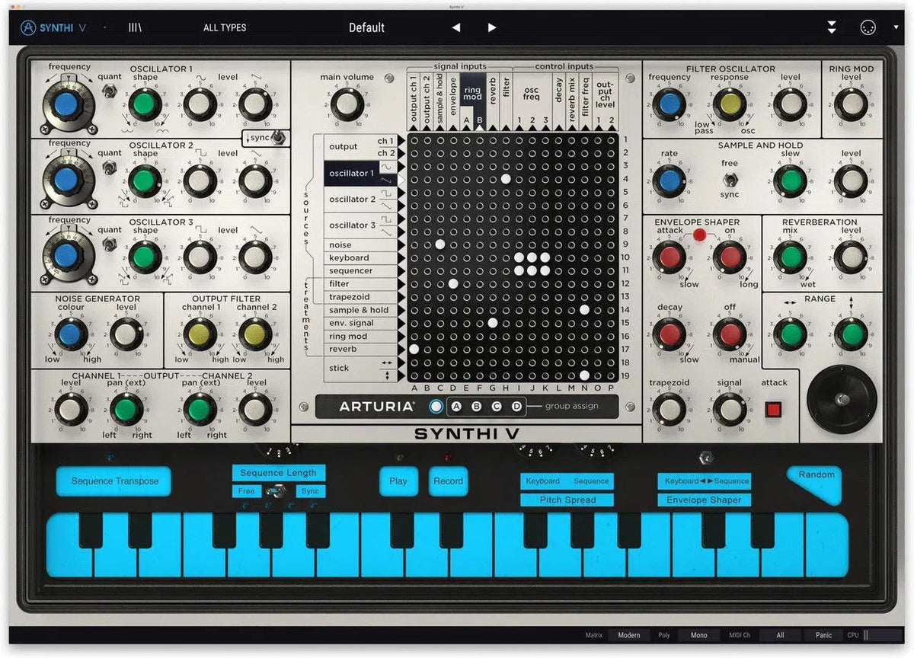
Task: Open the preset browser library icon
Action: click(x=135, y=27)
